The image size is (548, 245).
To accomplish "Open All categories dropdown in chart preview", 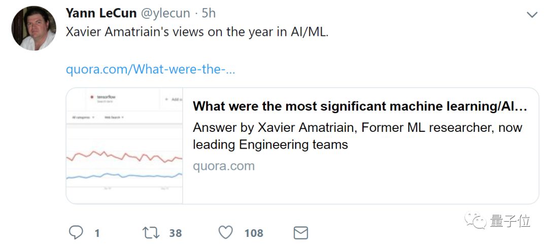I will pos(82,117).
